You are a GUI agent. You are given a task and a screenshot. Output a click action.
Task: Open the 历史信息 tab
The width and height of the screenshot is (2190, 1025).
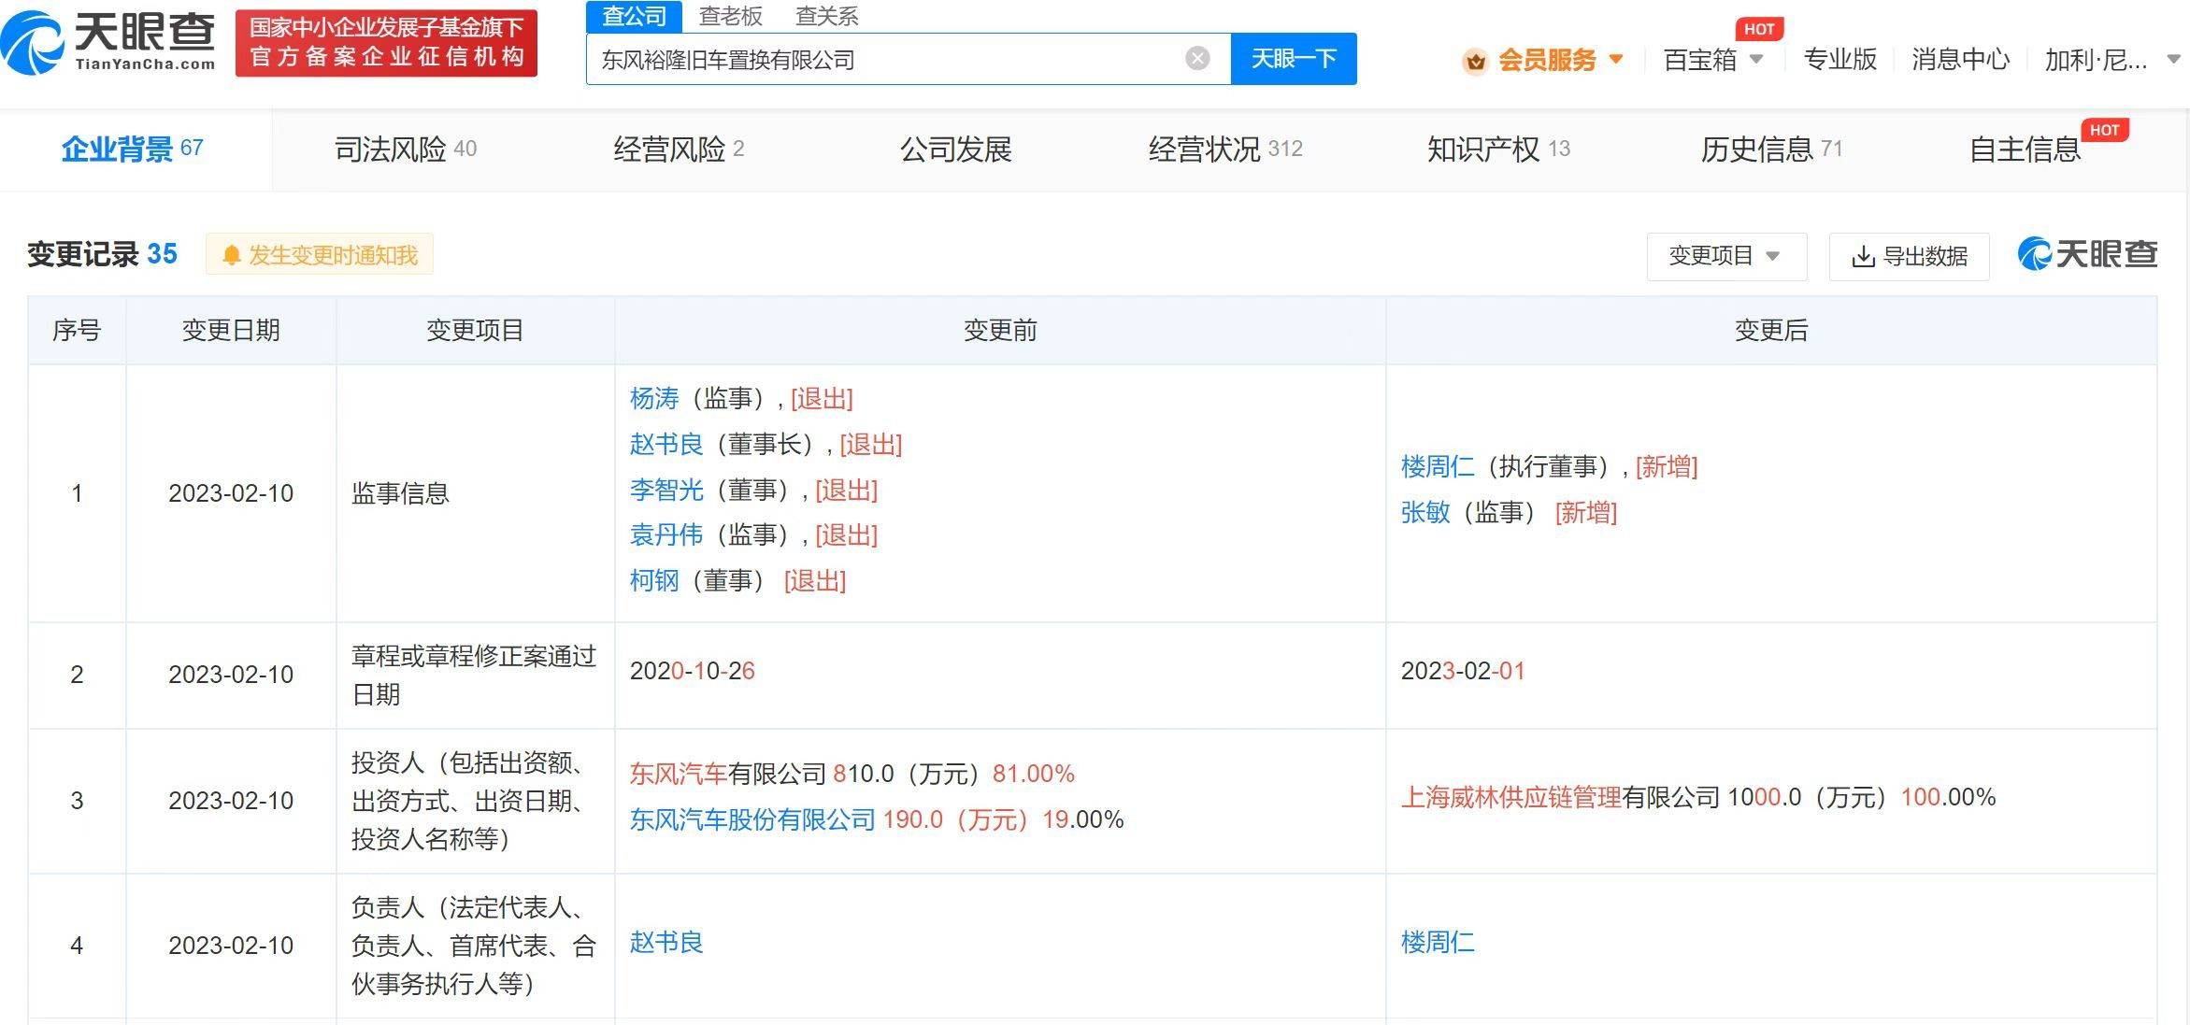coord(1771,149)
